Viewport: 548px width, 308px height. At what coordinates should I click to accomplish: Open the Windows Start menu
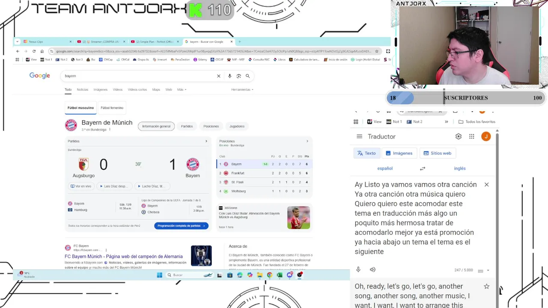(159, 275)
